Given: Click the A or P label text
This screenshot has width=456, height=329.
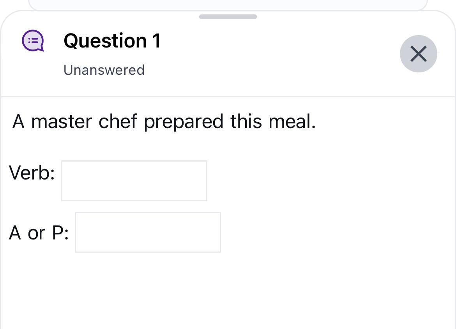Looking at the screenshot, I should pyautogui.click(x=39, y=232).
